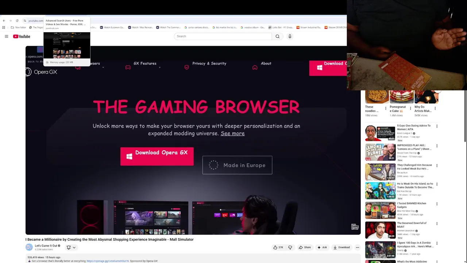The width and height of the screenshot is (467, 263).
Task: Click the Share button under the video
Action: pyautogui.click(x=305, y=247)
